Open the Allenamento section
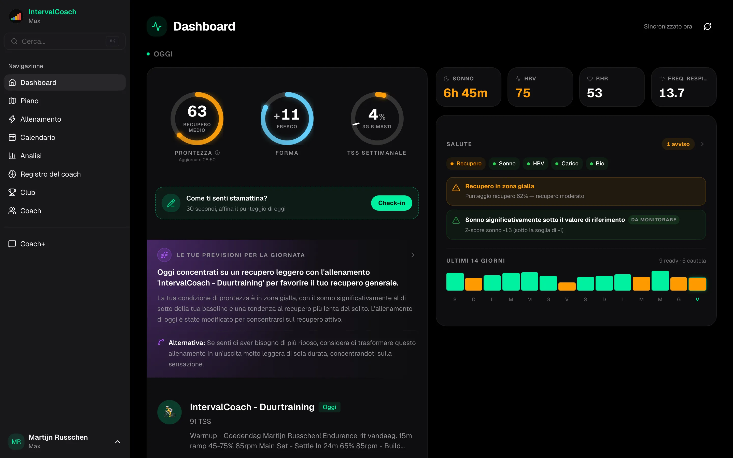The image size is (733, 458). coord(65,119)
